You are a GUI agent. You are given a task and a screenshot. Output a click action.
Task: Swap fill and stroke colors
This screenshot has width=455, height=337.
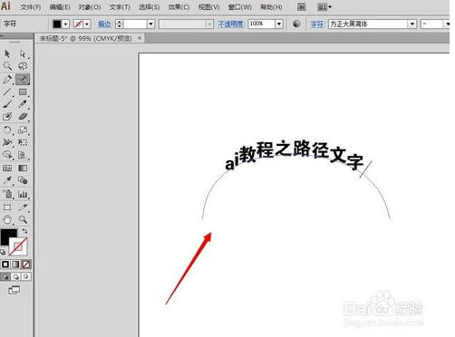tap(24, 231)
